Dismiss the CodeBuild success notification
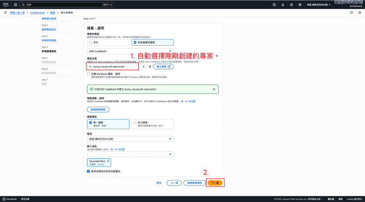The image size is (365, 202). 214,89
